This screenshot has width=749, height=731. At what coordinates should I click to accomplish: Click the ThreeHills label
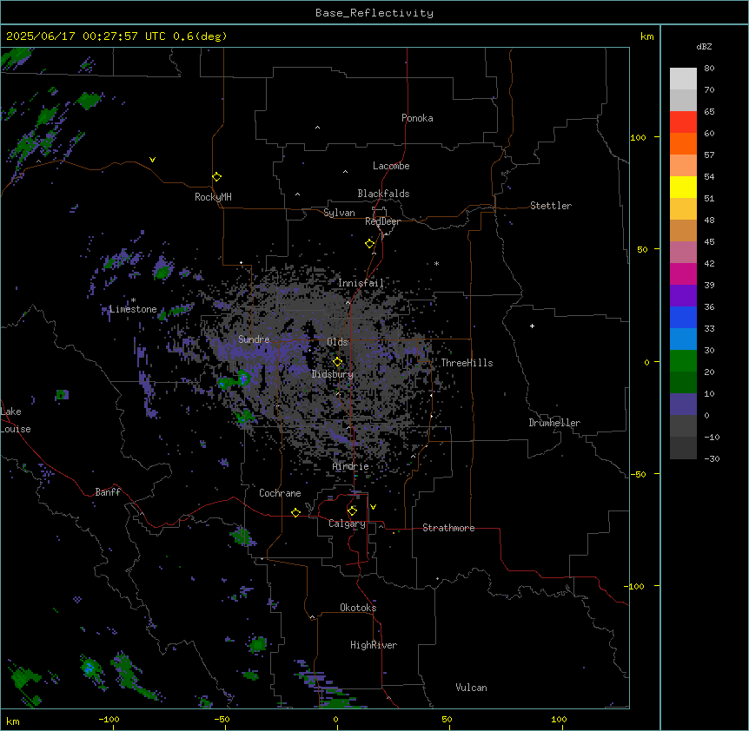467,363
